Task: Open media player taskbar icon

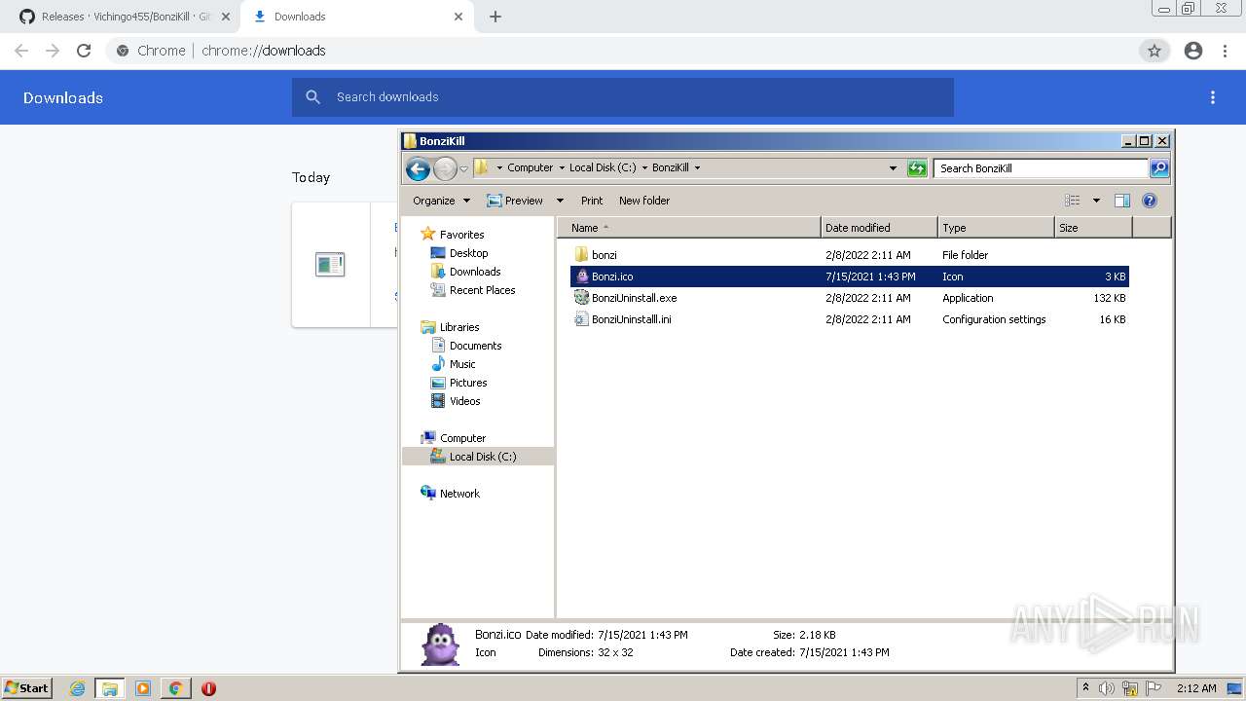Action: [143, 688]
